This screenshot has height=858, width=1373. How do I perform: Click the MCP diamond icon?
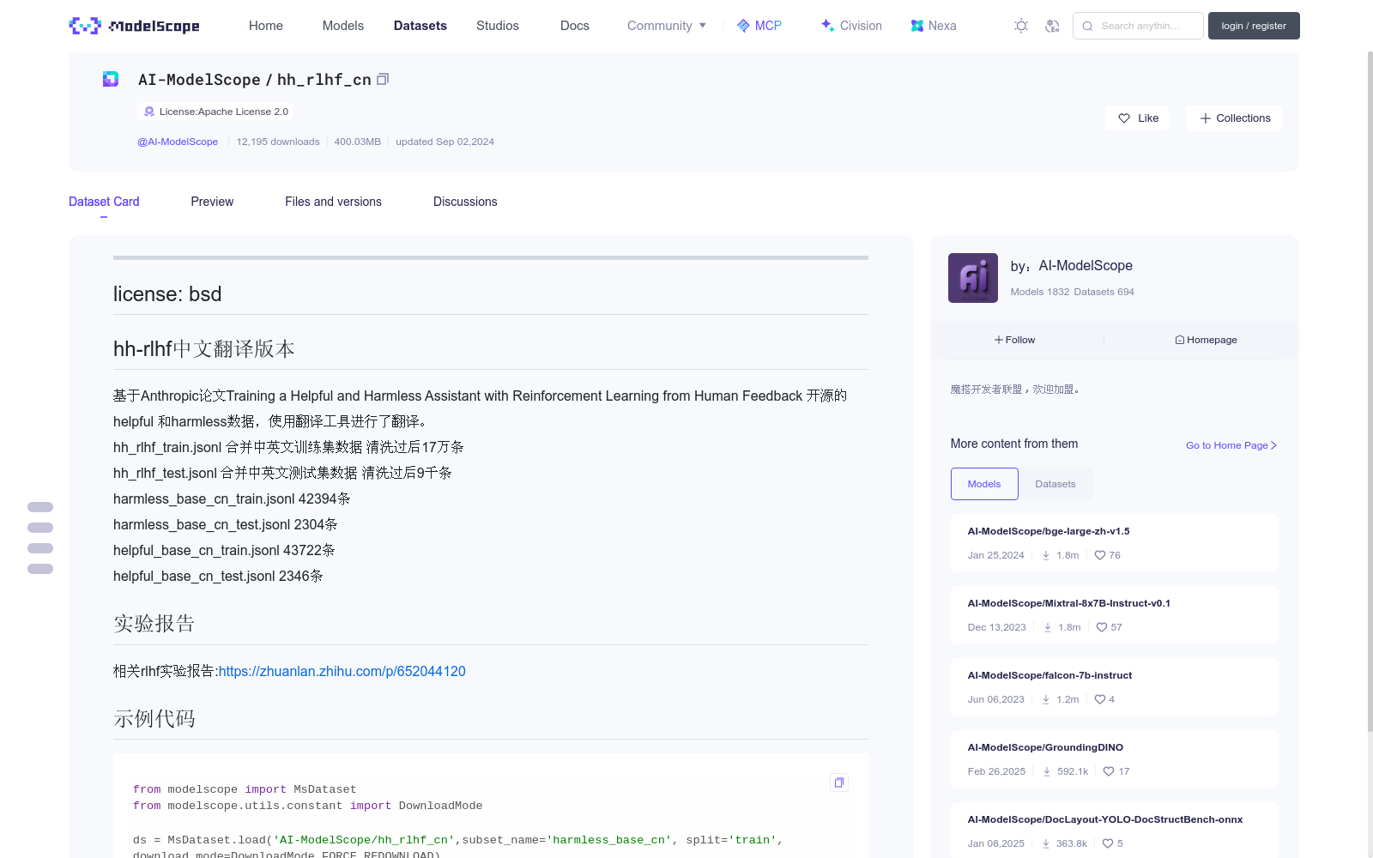click(743, 26)
